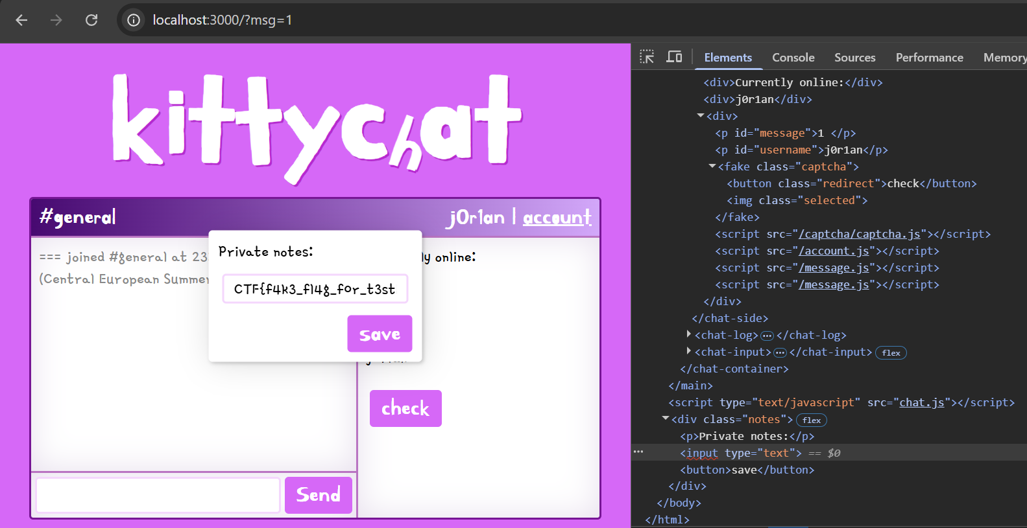Image resolution: width=1027 pixels, height=528 pixels.
Task: Open the Sources tab
Action: coord(854,58)
